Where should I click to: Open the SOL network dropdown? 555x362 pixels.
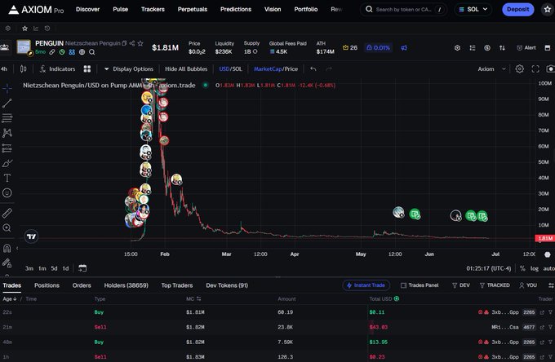473,10
